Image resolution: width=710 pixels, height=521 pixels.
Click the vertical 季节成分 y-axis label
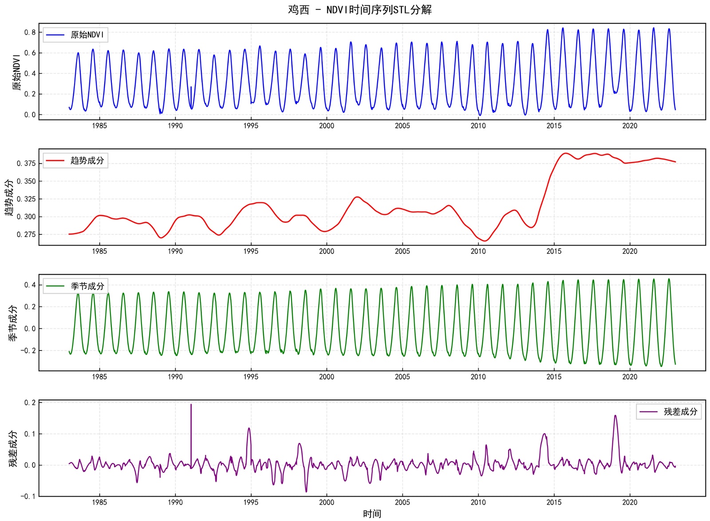pos(13,323)
